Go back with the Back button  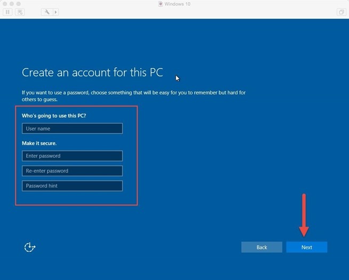(x=261, y=247)
